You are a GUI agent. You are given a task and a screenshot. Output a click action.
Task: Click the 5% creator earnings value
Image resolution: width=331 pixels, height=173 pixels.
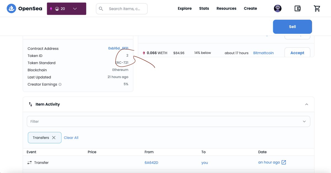point(126,84)
